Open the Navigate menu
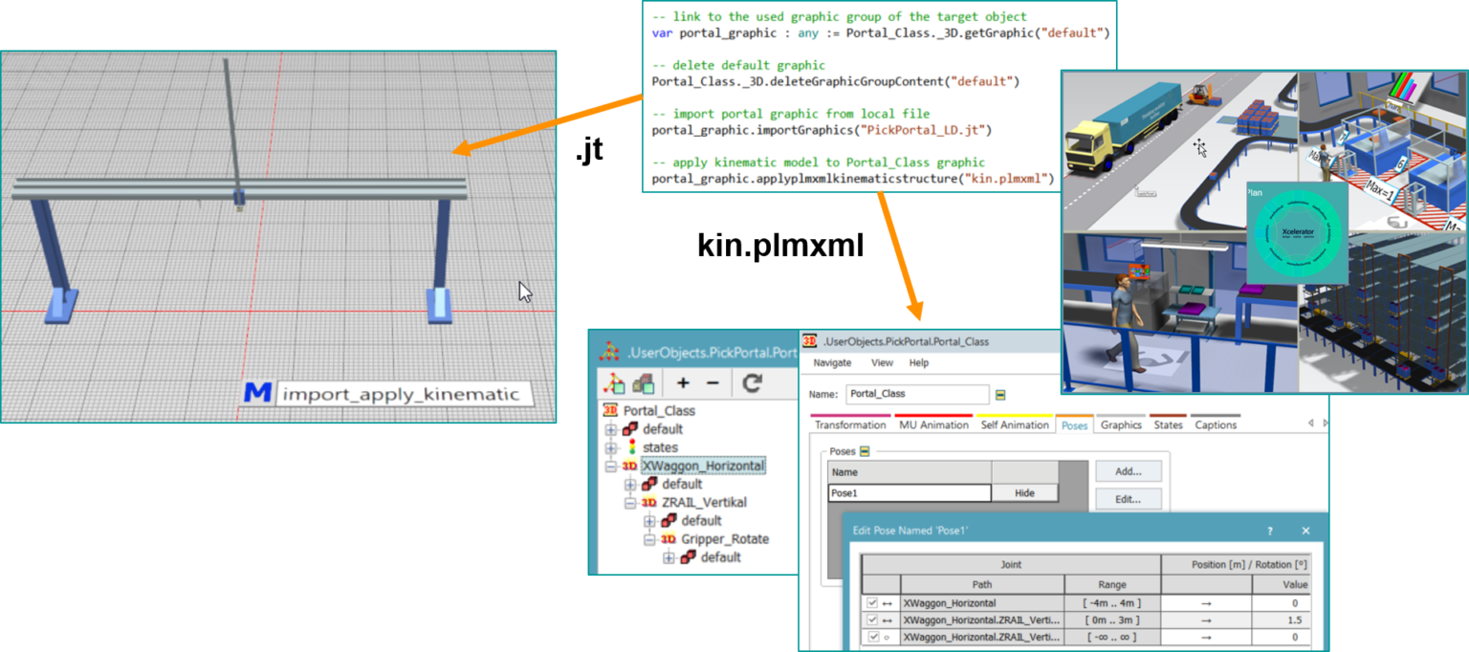The image size is (1469, 652). tap(833, 362)
